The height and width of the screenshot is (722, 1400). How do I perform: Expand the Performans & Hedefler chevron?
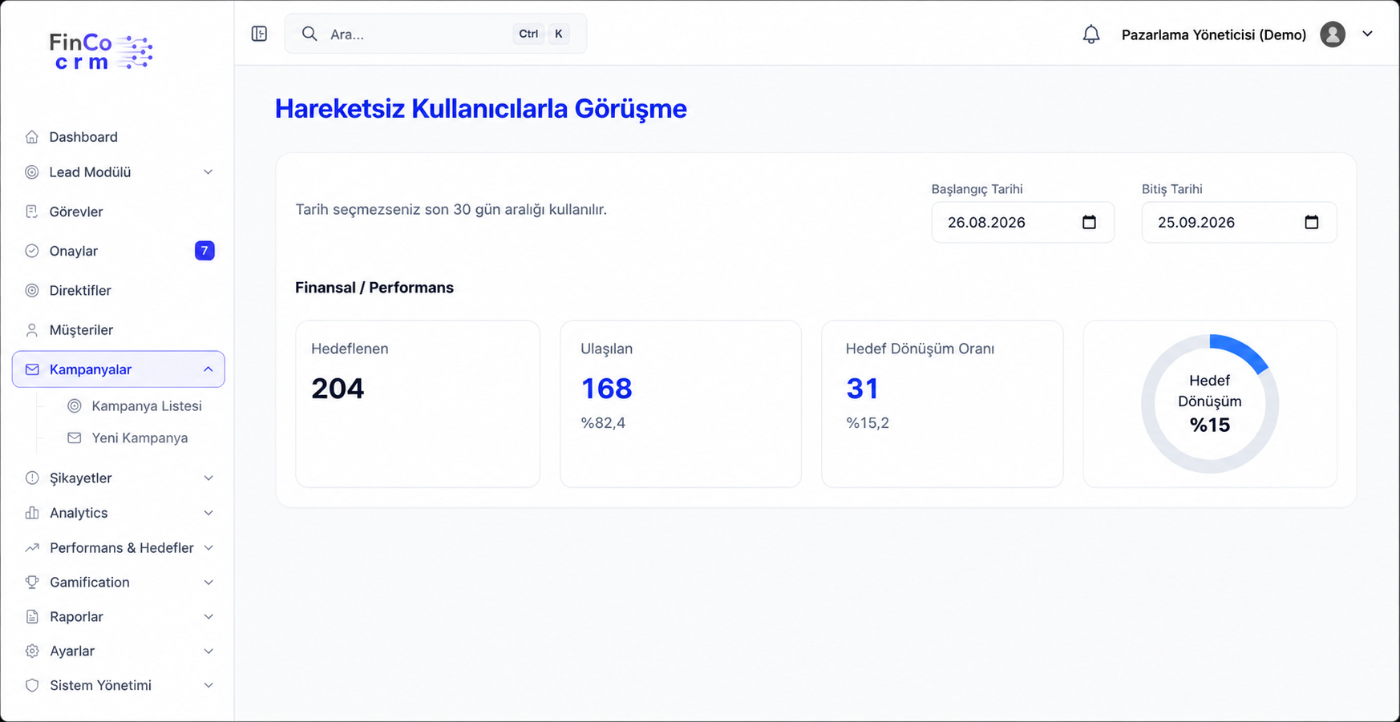(x=208, y=548)
